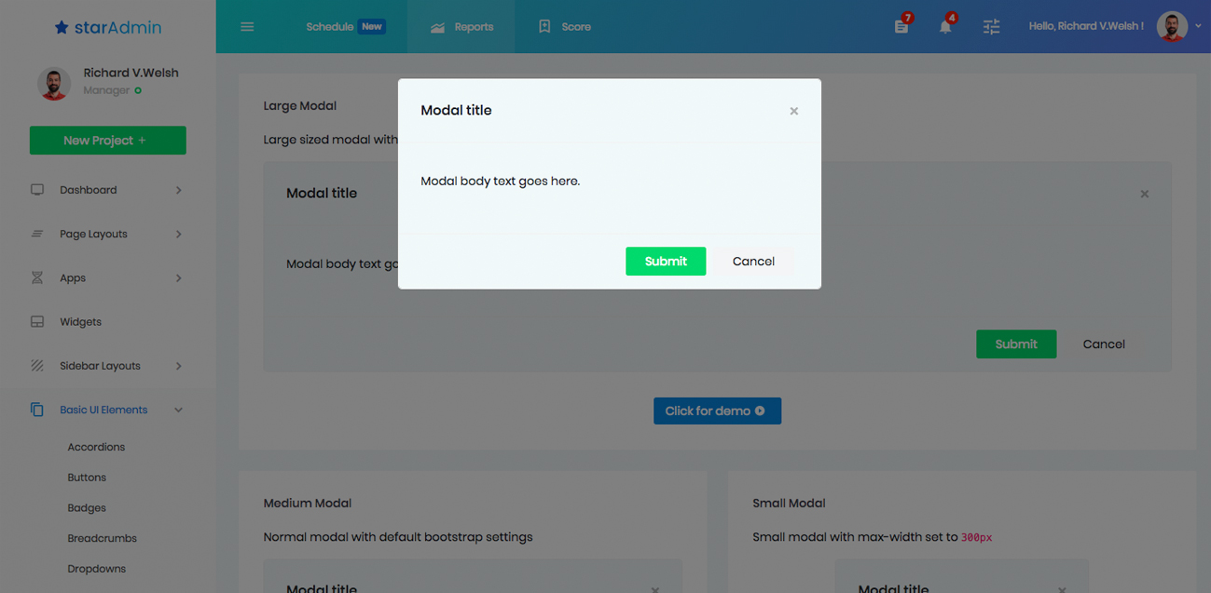Click the hamburger menu icon in navbar
Screen dimensions: 1211x593
[247, 27]
